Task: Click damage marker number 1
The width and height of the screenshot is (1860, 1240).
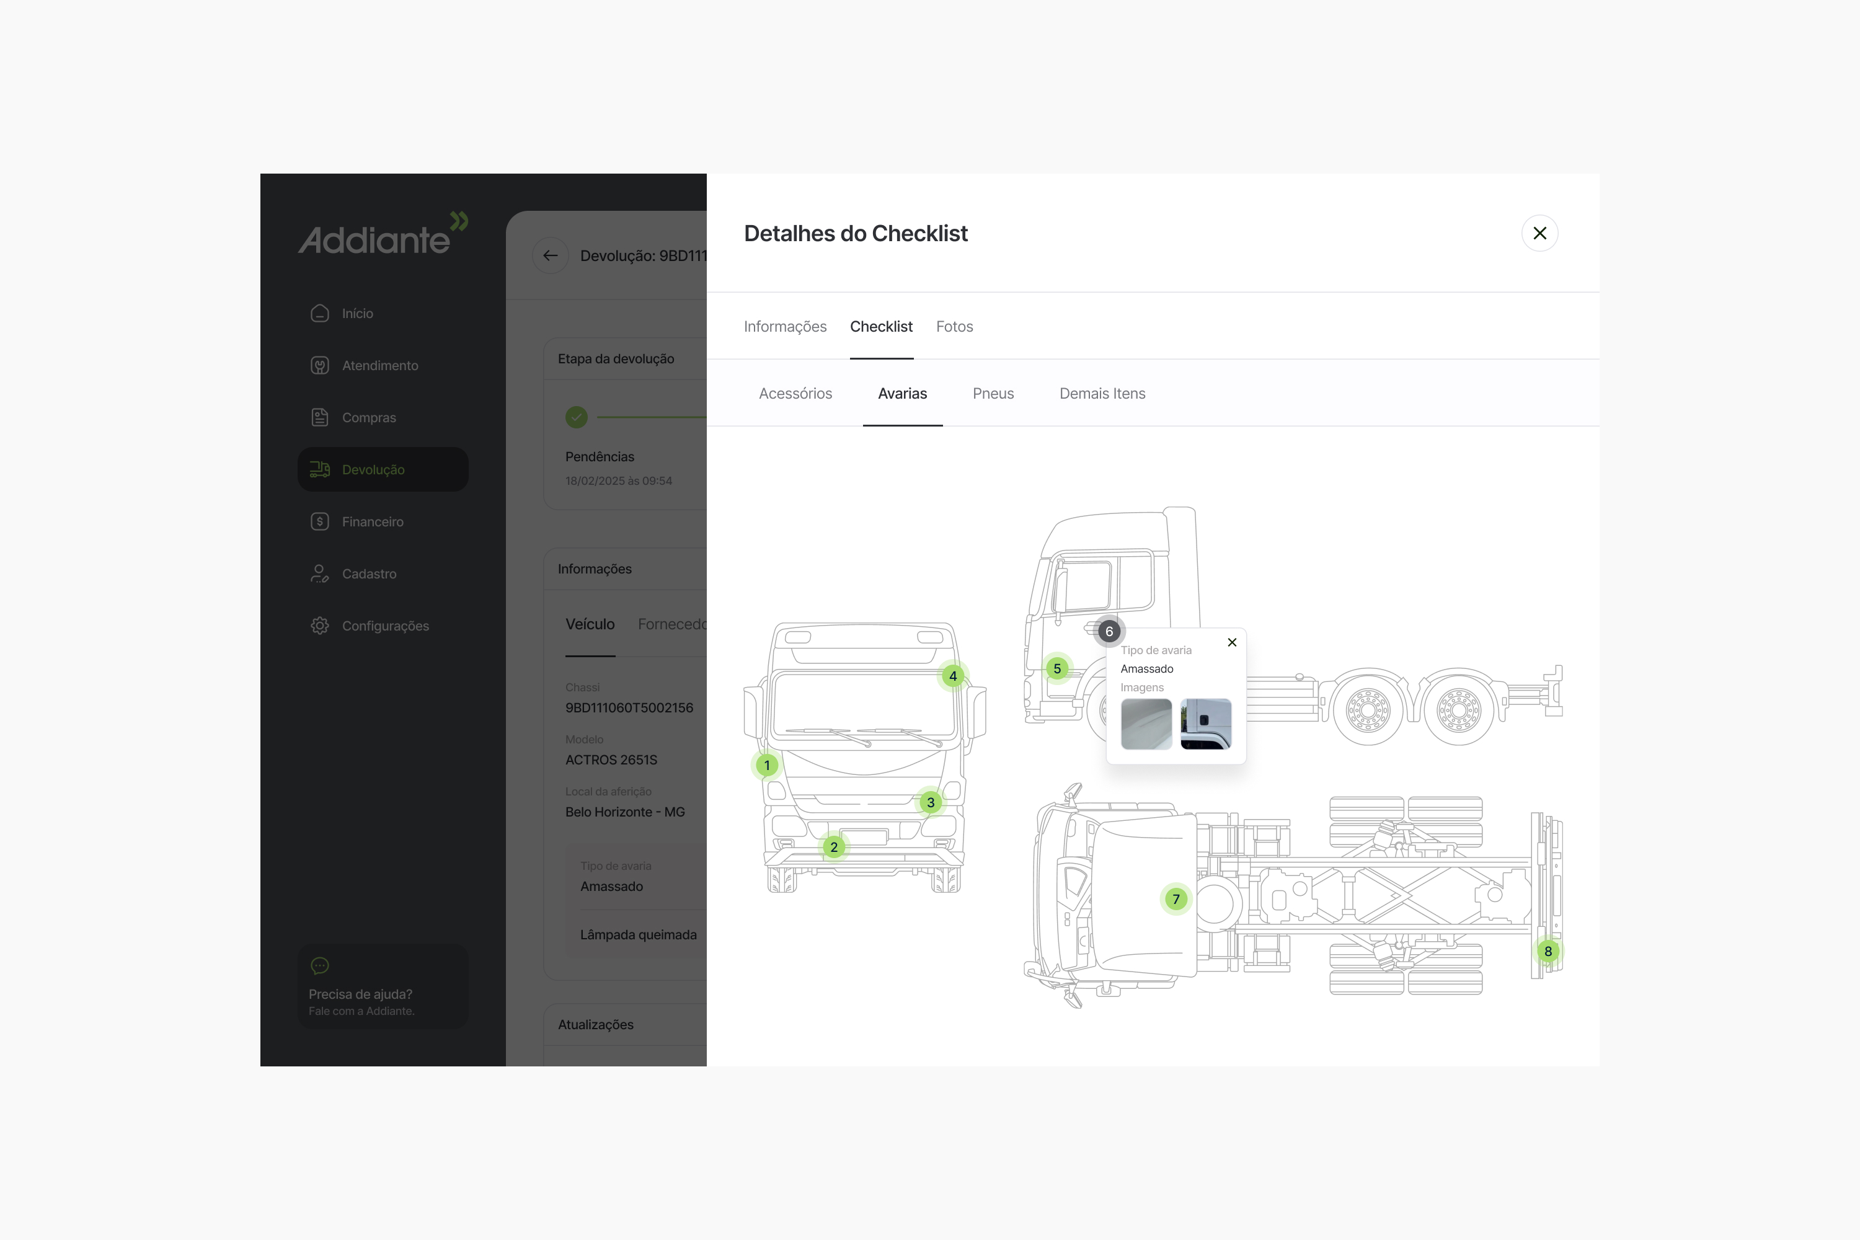Action: pyautogui.click(x=766, y=766)
